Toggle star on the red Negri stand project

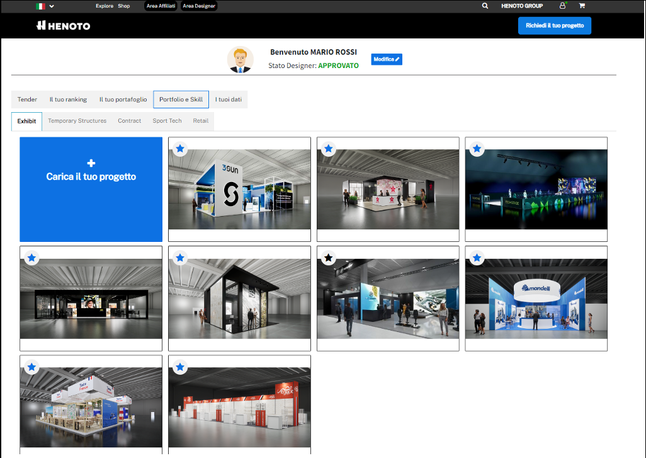(x=180, y=367)
